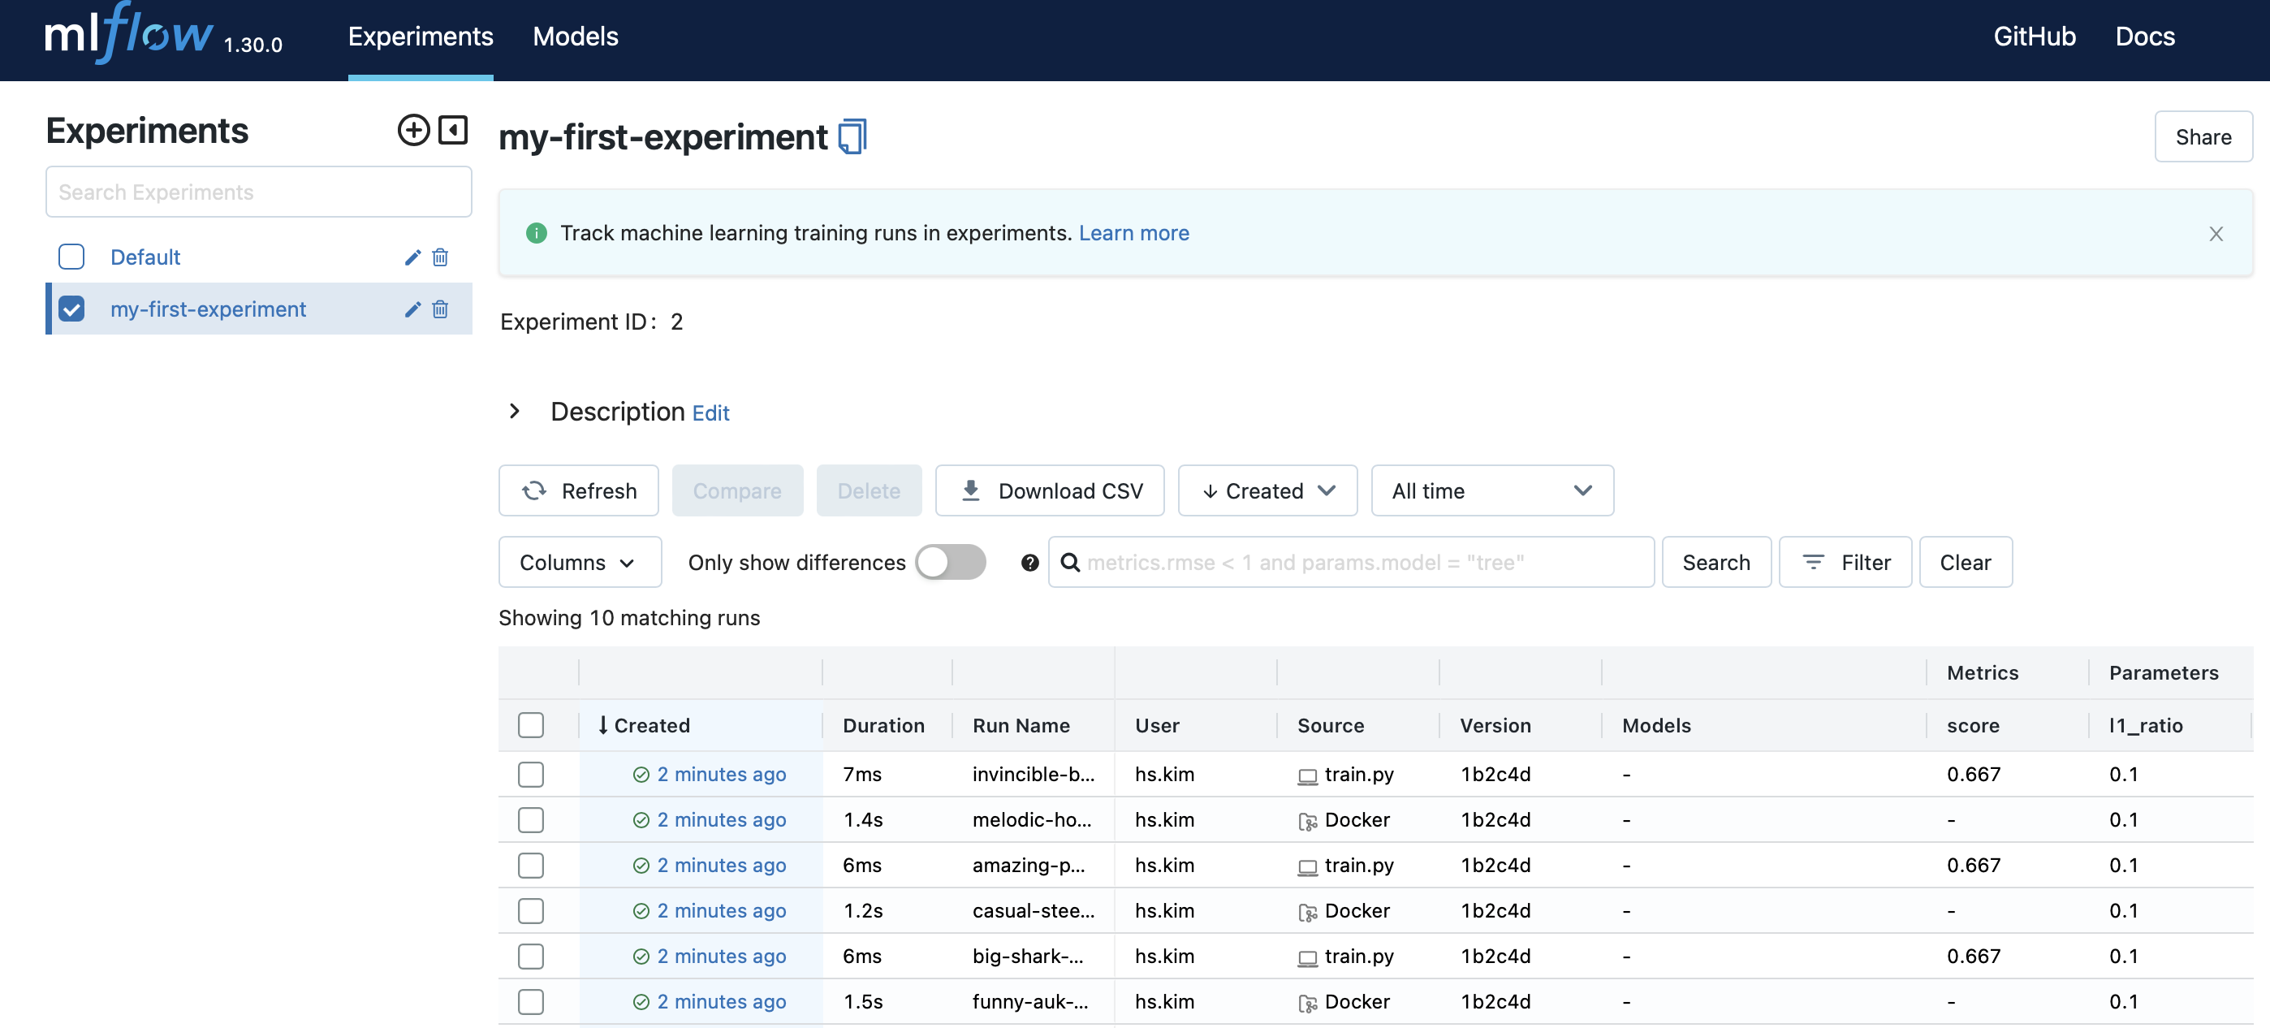Dismiss the info banner with X
2270x1028 pixels.
coord(2216,234)
